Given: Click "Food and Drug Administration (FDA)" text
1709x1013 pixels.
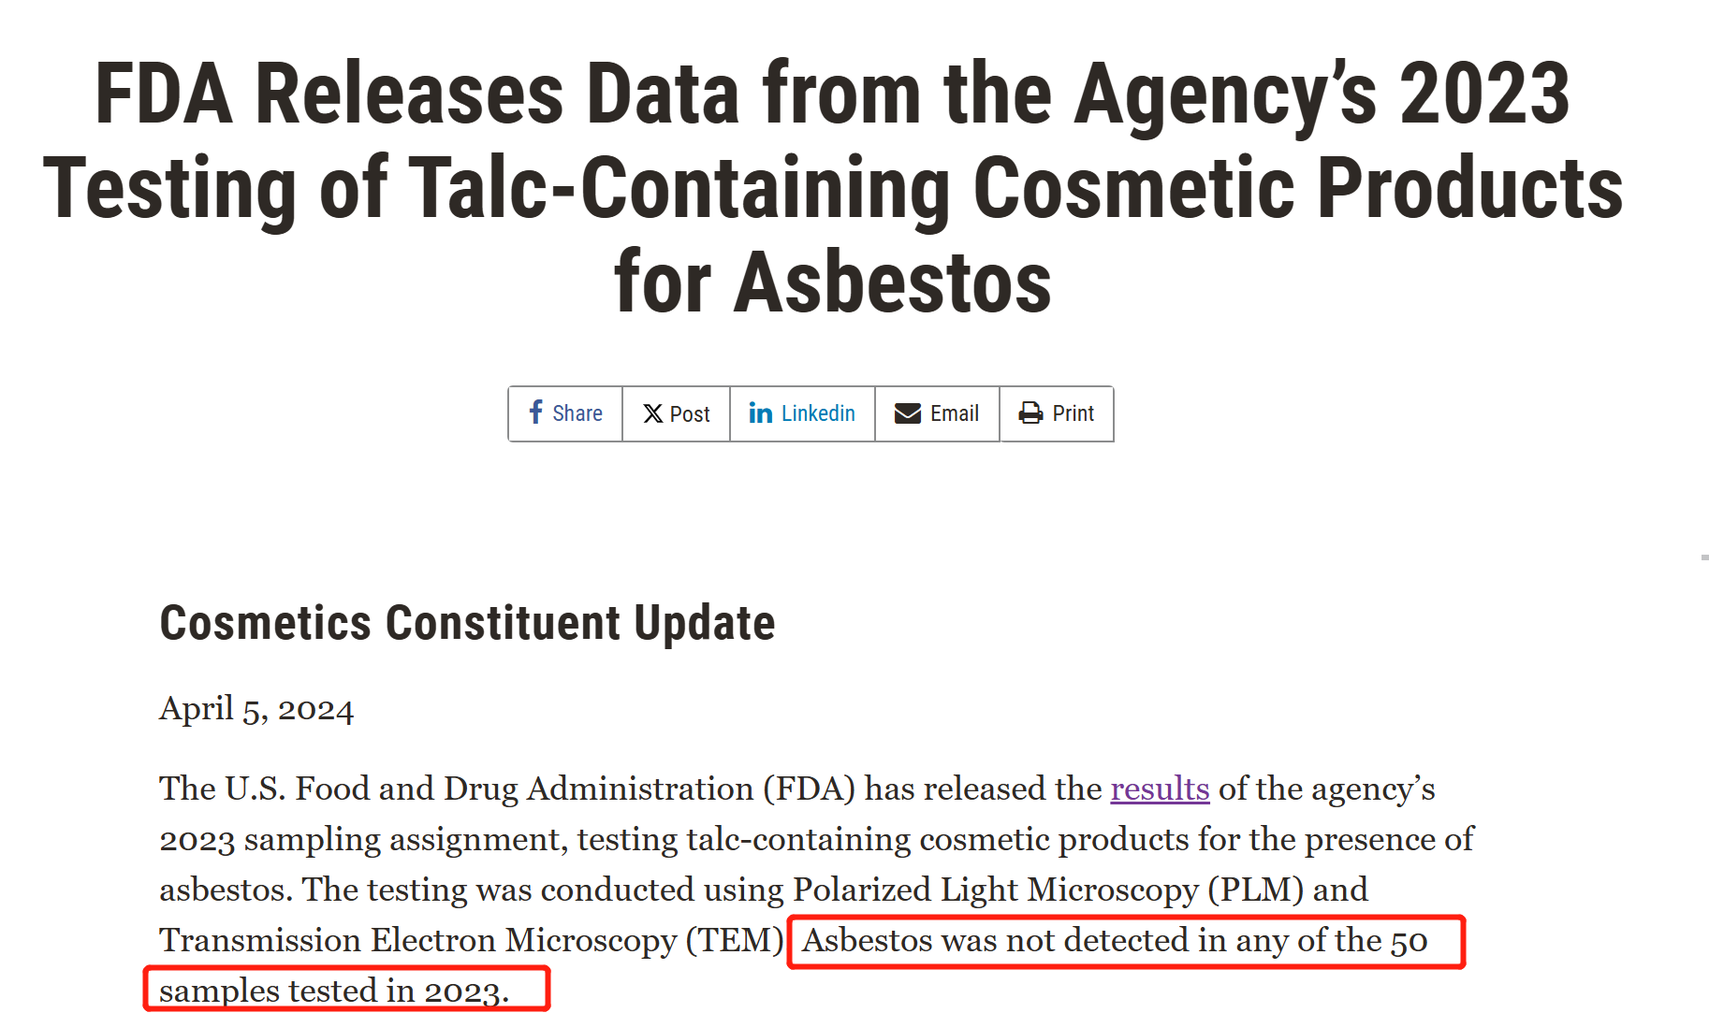Looking at the screenshot, I should click(x=575, y=789).
